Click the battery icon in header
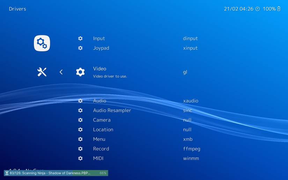 click(x=279, y=9)
